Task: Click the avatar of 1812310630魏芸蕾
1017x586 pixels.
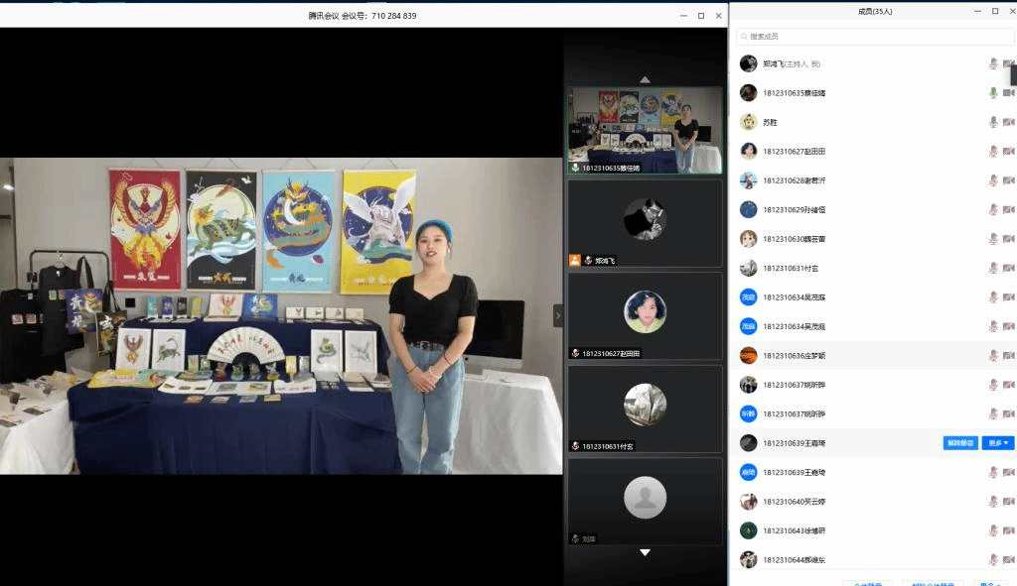Action: 749,239
